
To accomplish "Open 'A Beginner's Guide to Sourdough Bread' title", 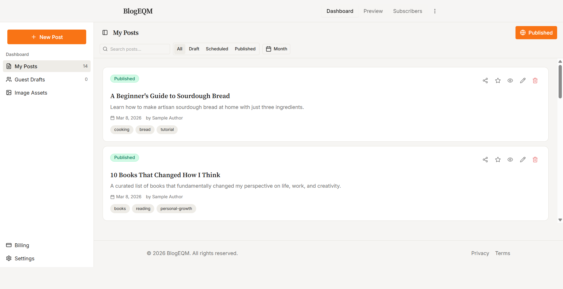I will click(x=170, y=96).
